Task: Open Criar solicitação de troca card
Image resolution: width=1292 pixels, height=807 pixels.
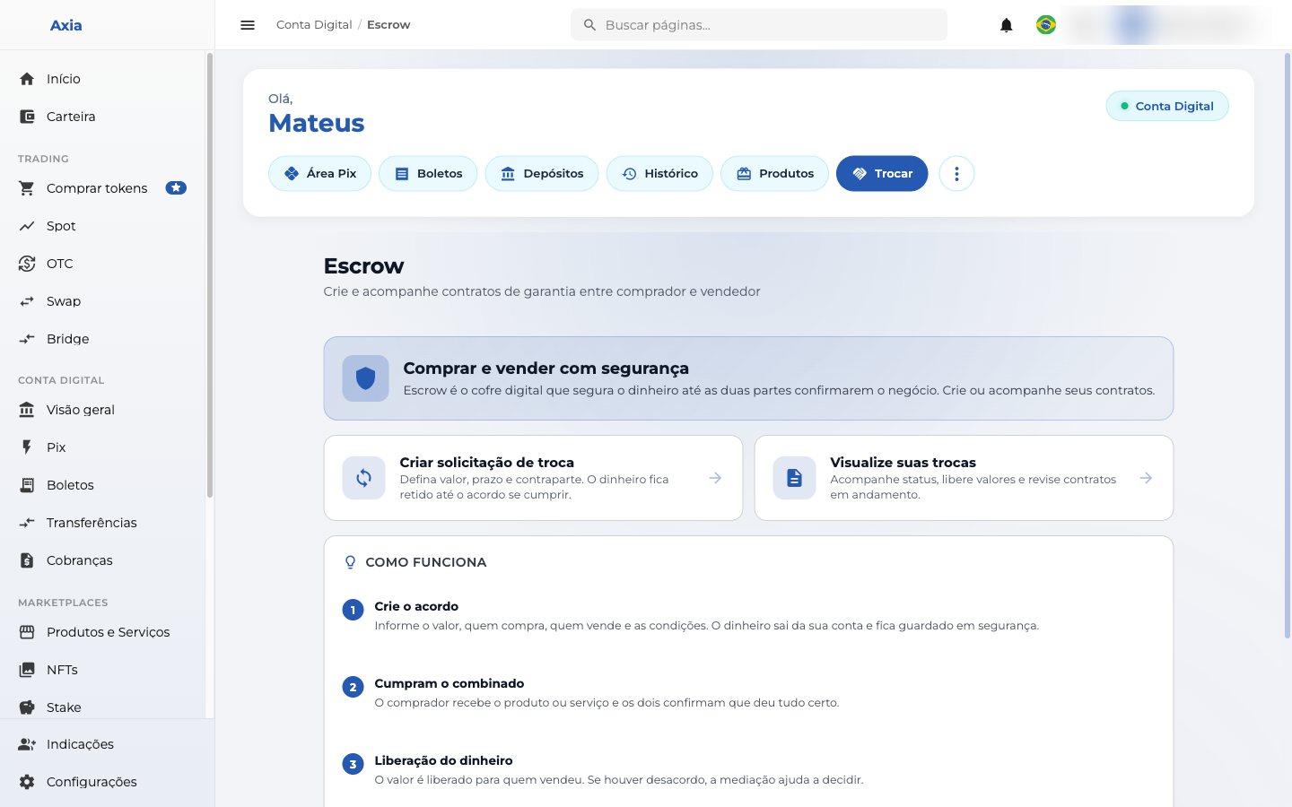Action: pos(533,478)
